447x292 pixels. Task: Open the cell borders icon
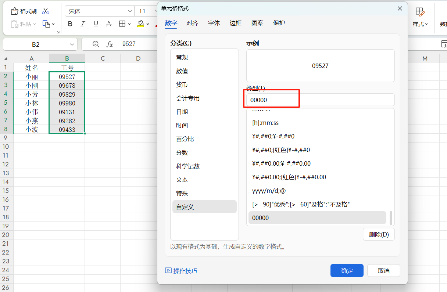pyautogui.click(x=122, y=23)
